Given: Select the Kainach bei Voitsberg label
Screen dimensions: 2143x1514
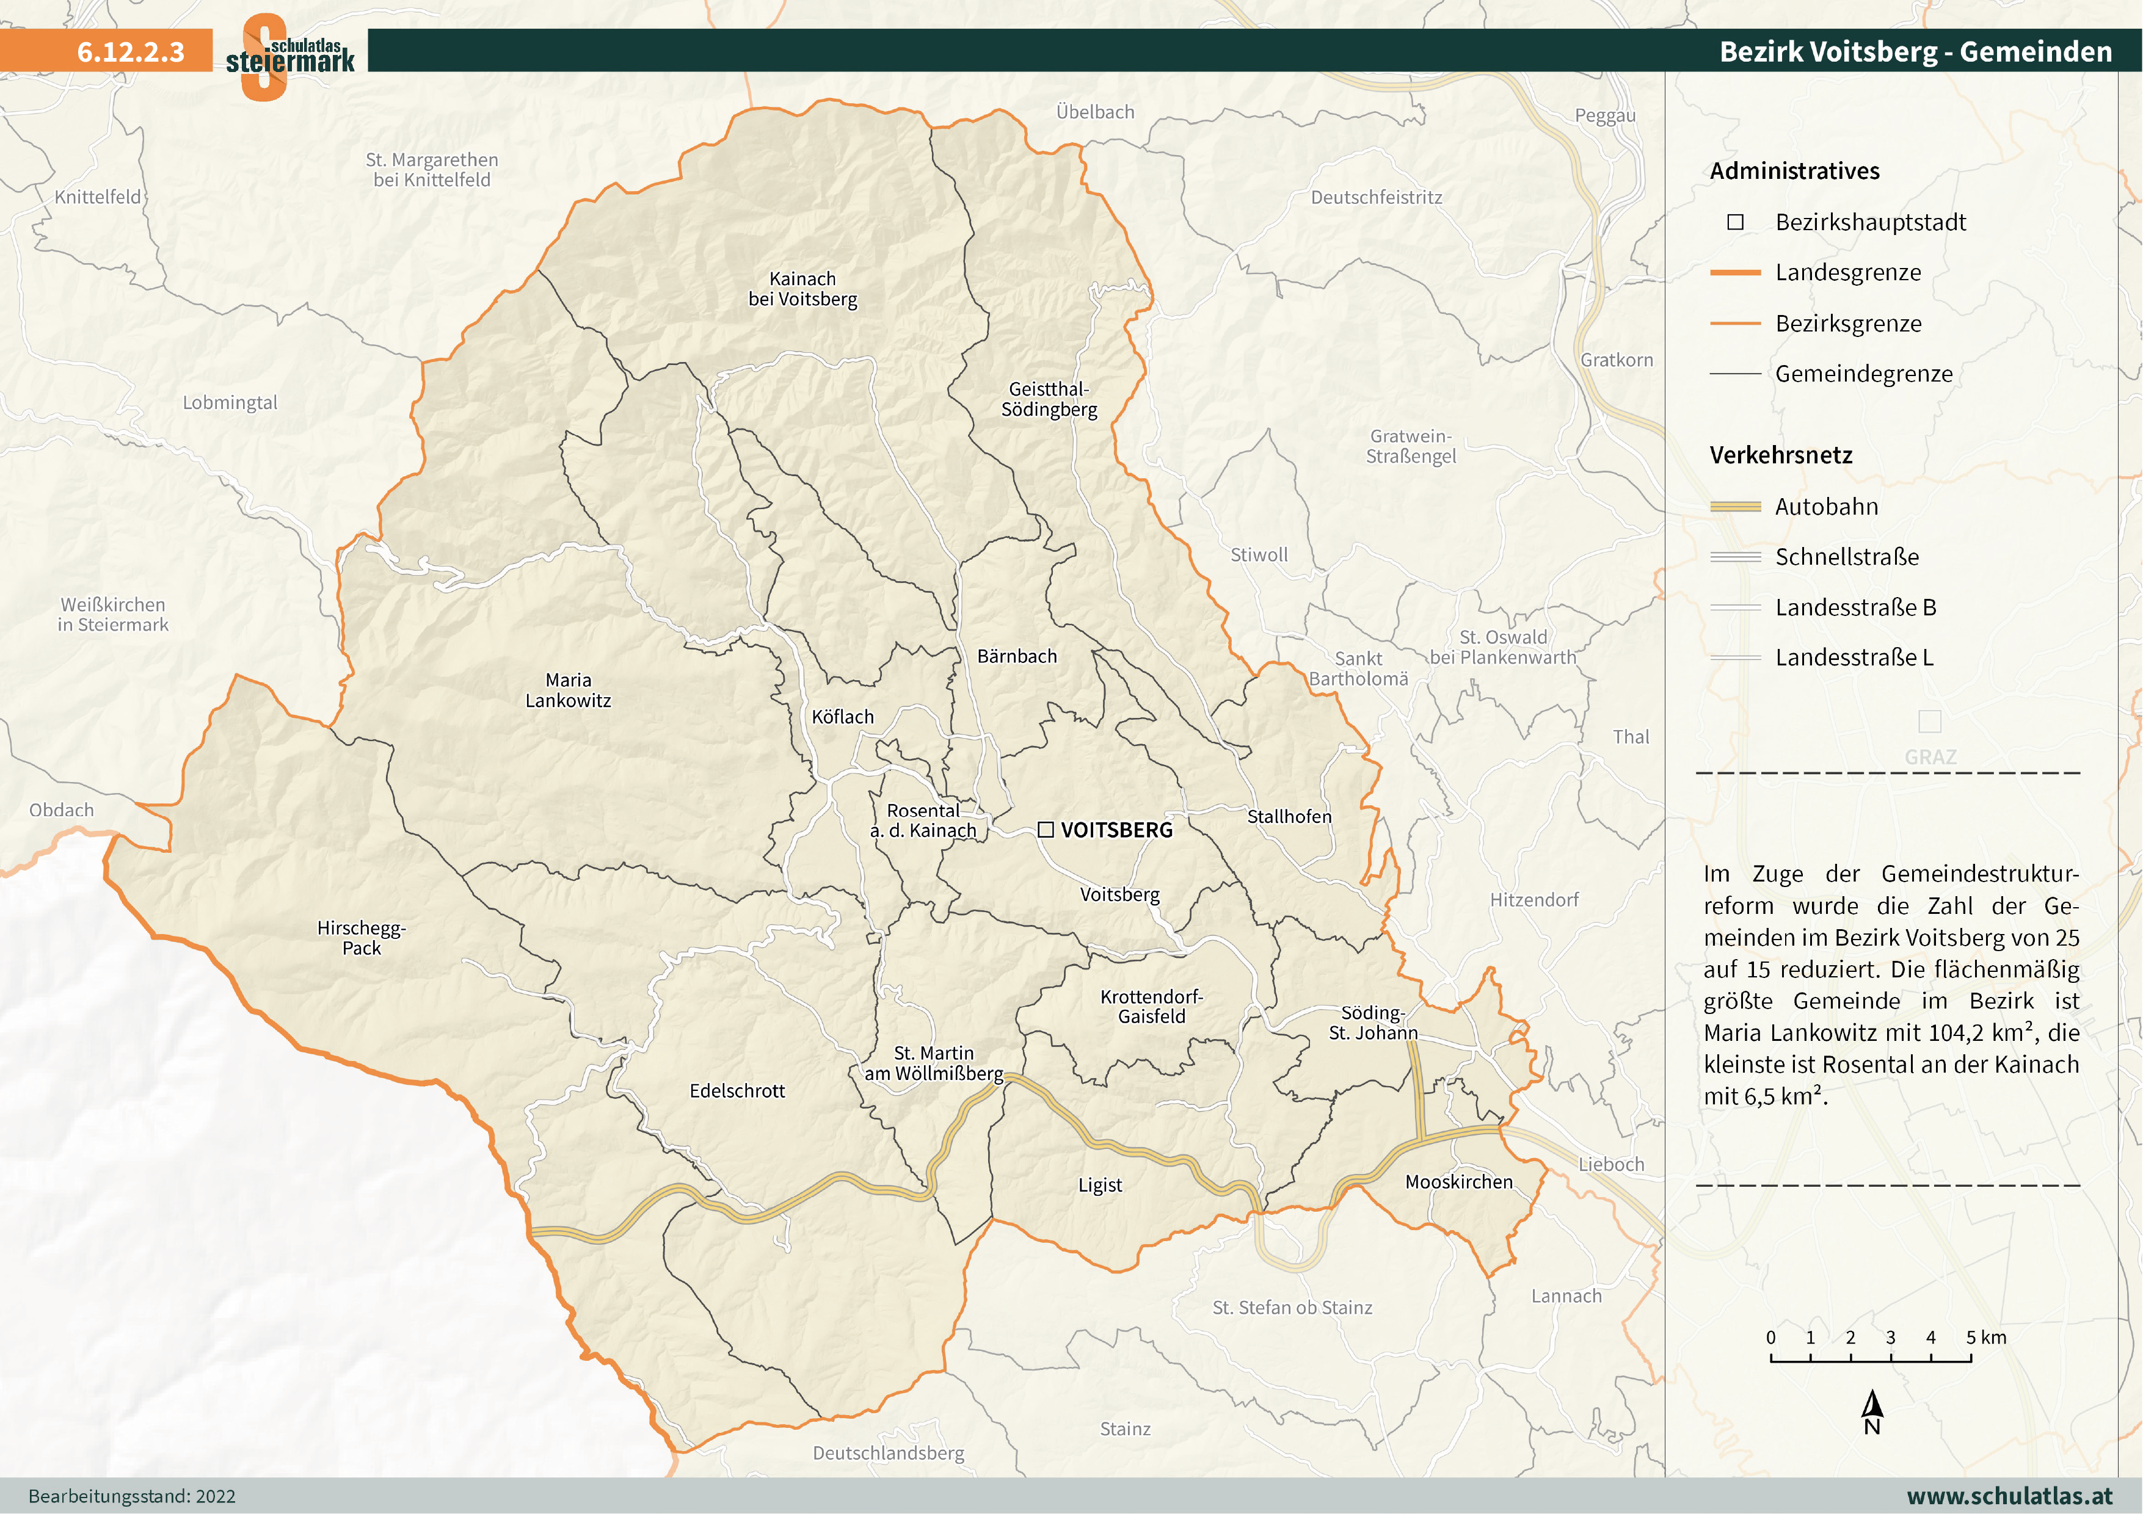Looking at the screenshot, I should point(802,289).
